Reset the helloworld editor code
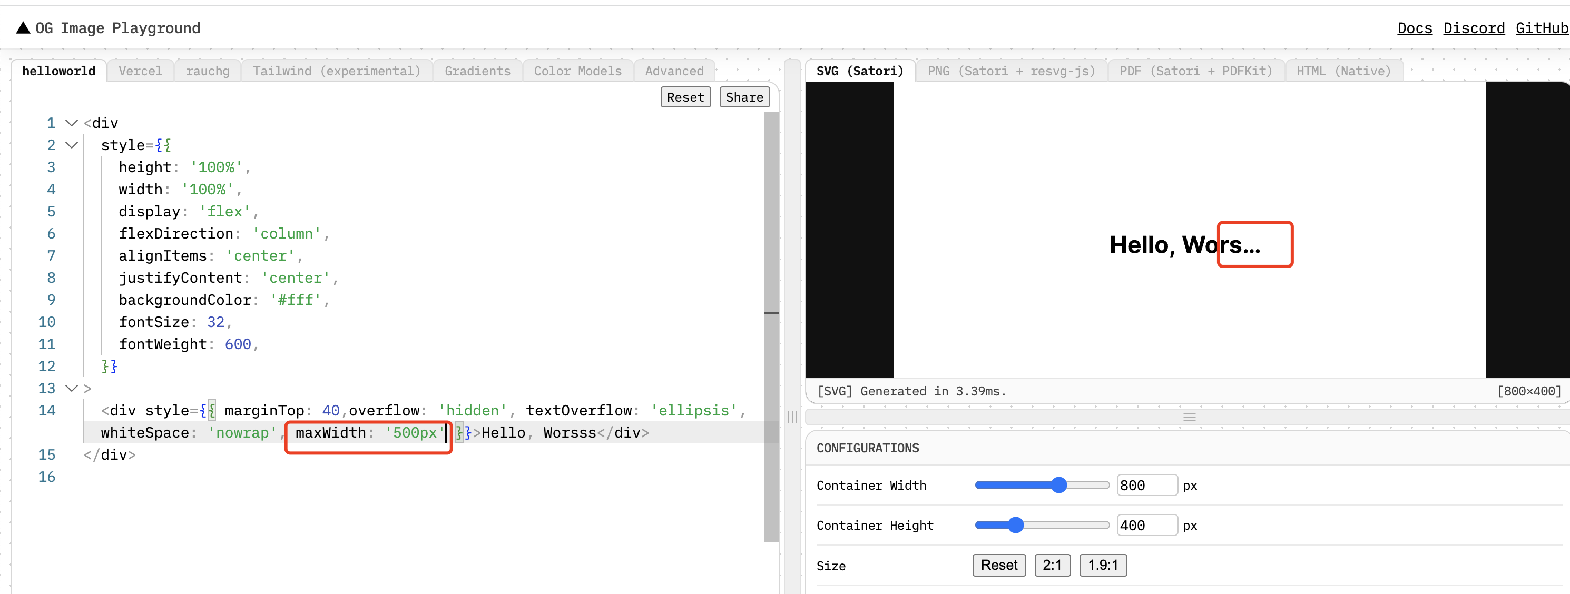 (685, 96)
